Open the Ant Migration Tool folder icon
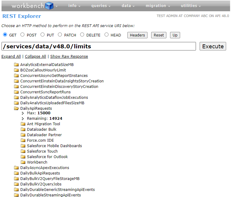This screenshot has height=197, width=231. pyautogui.click(x=23, y=124)
